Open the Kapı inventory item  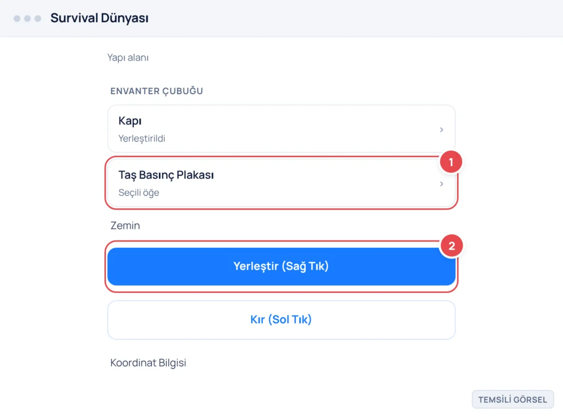coord(281,129)
